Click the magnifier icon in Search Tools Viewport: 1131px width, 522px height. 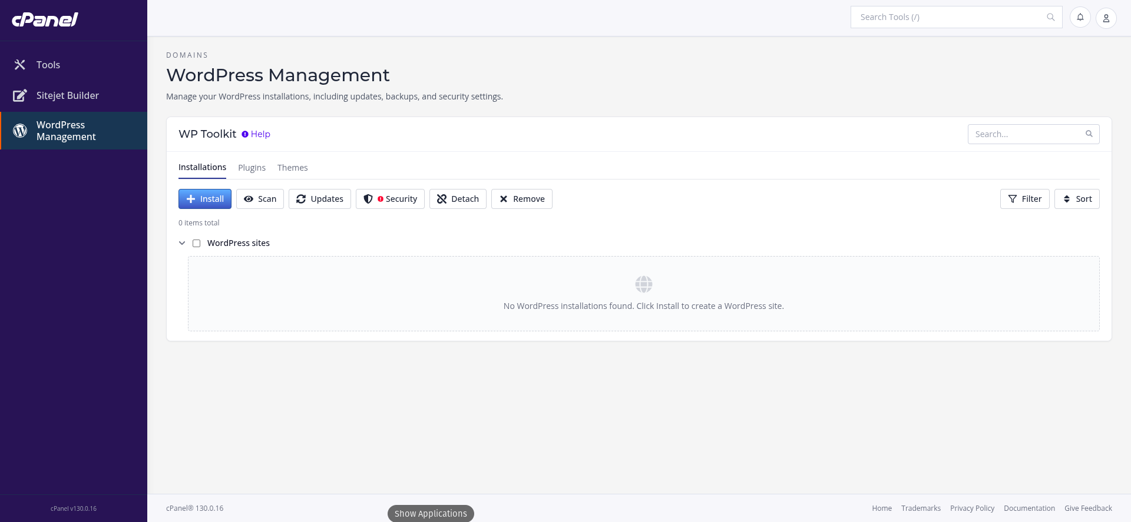[x=1050, y=17]
